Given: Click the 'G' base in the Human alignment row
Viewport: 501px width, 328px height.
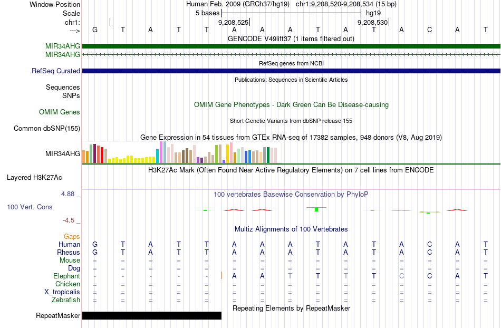Looking at the screenshot, I should tap(95, 244).
